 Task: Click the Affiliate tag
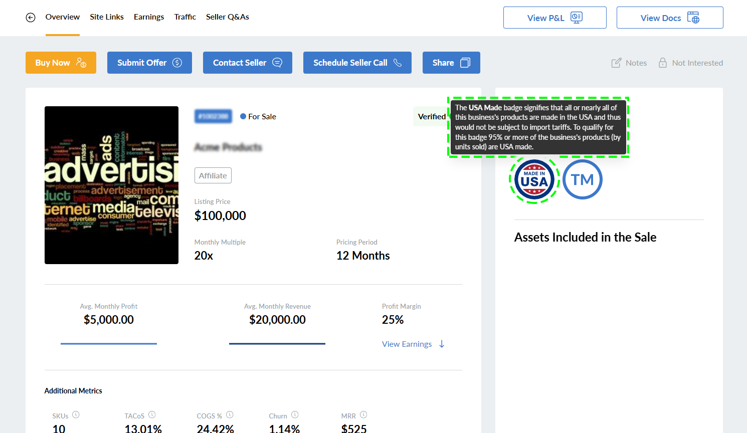coord(213,176)
